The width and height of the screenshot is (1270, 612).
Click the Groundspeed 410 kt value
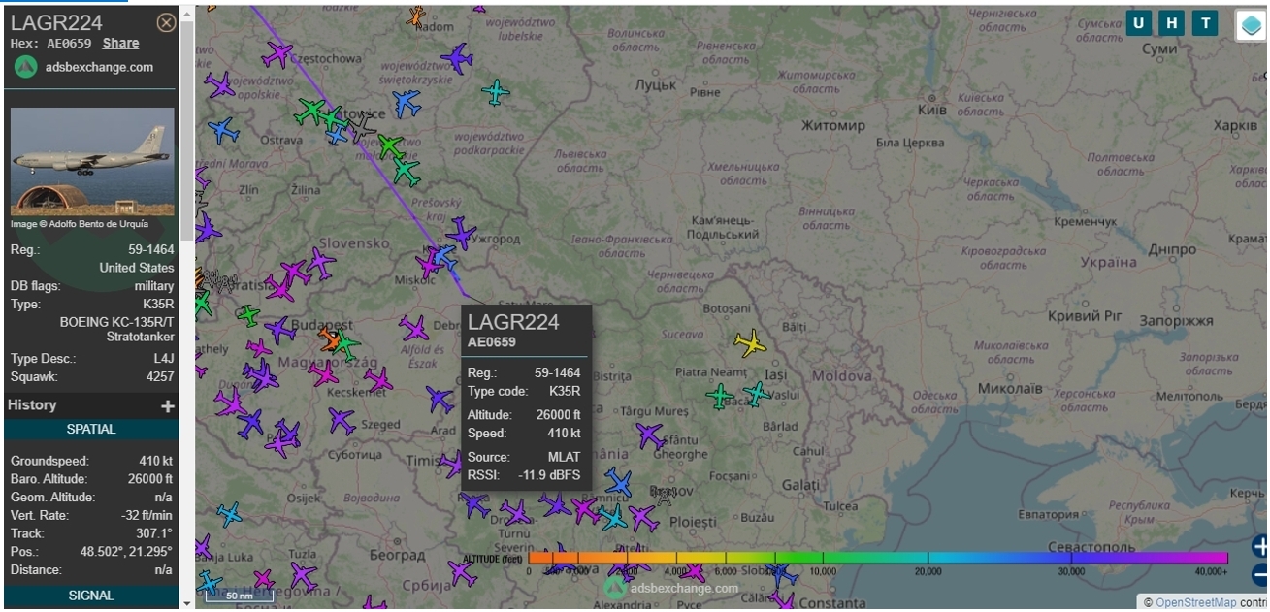pyautogui.click(x=155, y=461)
